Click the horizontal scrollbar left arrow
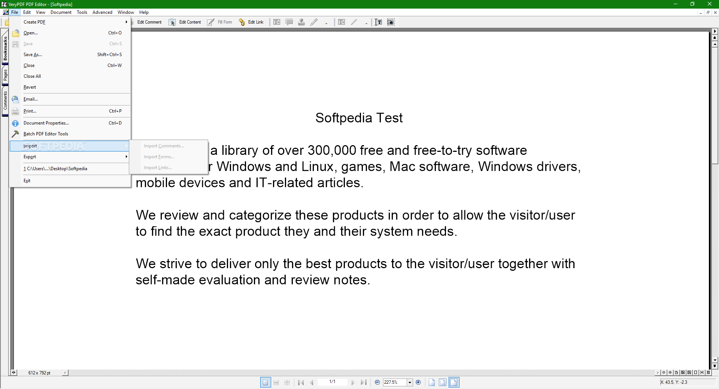Viewport: 719px width, 389px height. point(65,373)
